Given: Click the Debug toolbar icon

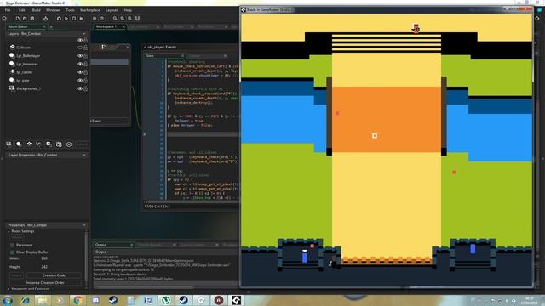Looking at the screenshot, I should tap(59, 19).
